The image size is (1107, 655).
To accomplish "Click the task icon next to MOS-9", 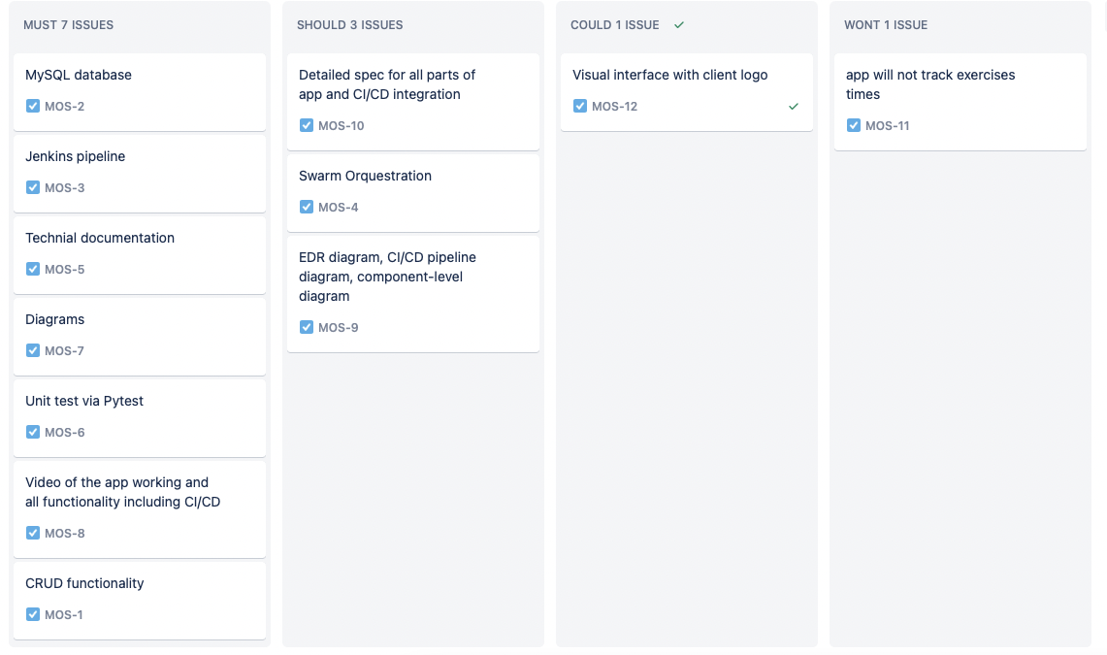I will click(307, 327).
